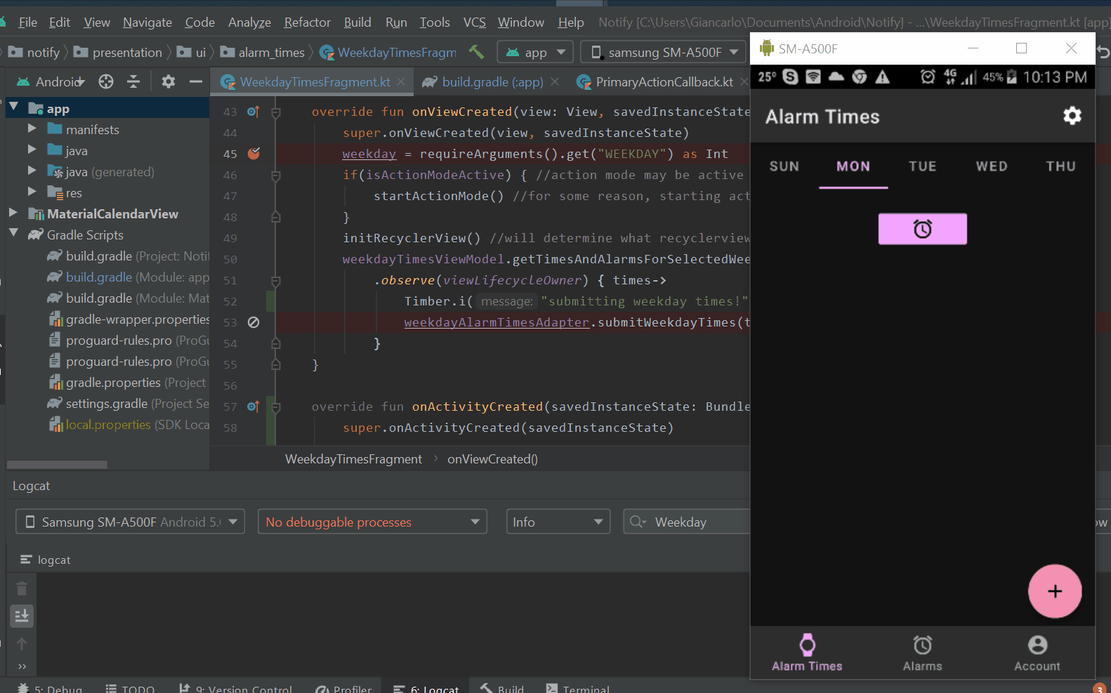Open project panel gear options
Image resolution: width=1111 pixels, height=693 pixels.
(x=169, y=82)
